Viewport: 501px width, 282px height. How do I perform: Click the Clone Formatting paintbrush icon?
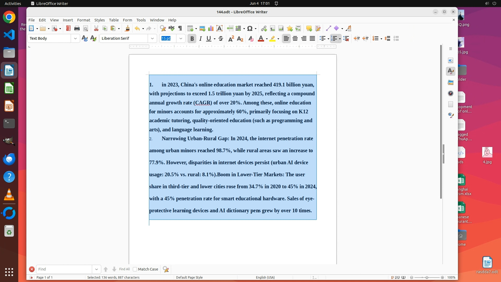click(x=127, y=28)
